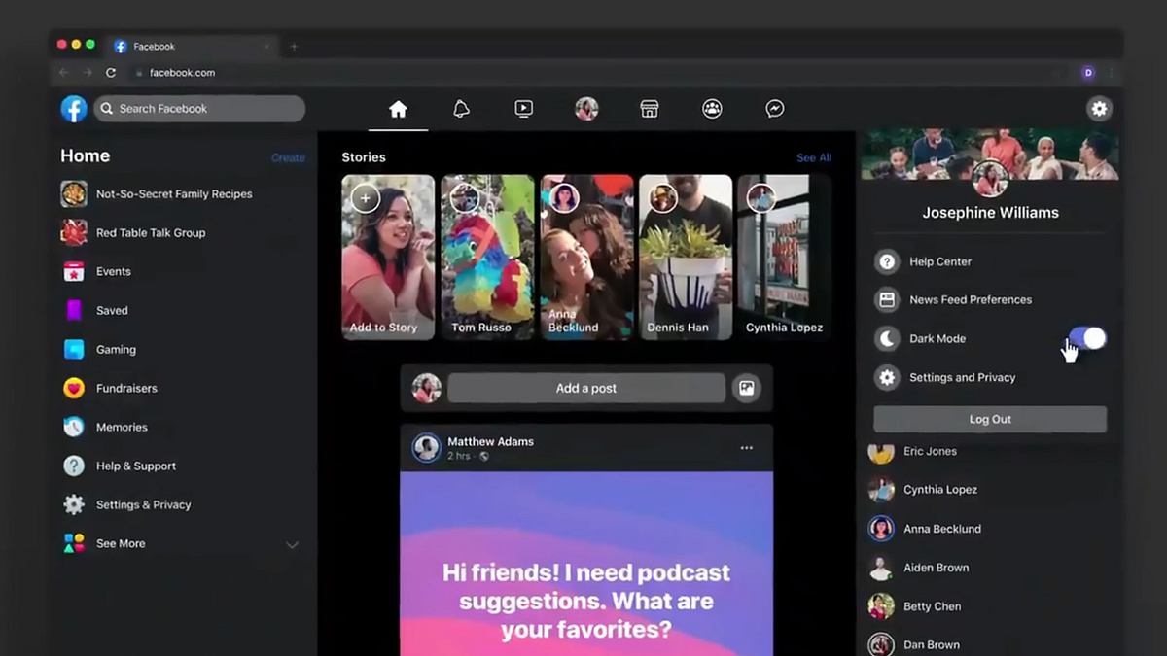The image size is (1167, 656).
Task: Click the browser forward arrow
Action: [x=88, y=73]
